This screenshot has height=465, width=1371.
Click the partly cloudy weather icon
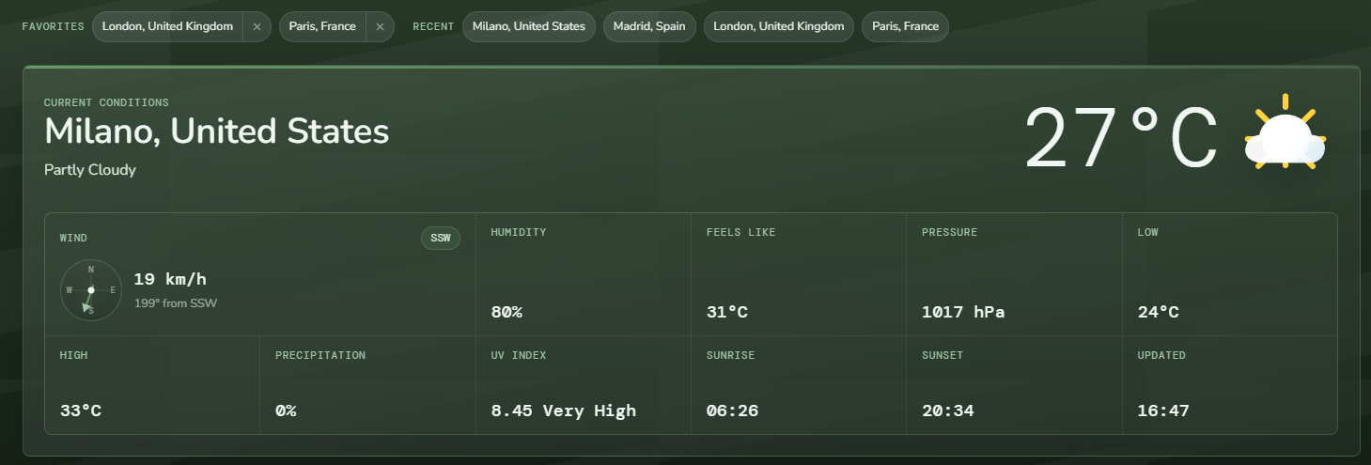coord(1285,133)
